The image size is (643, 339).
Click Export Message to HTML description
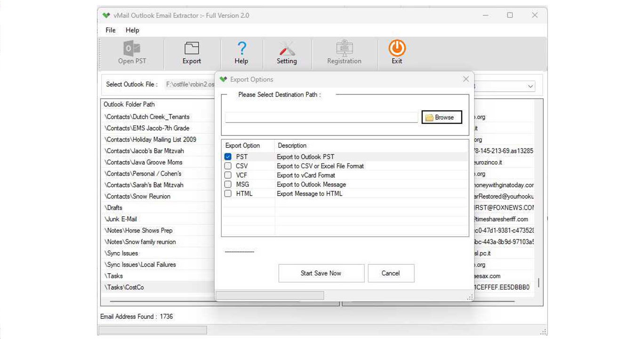click(309, 193)
